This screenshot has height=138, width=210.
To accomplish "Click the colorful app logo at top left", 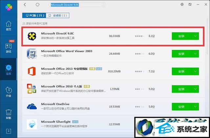I will coord(9,7).
